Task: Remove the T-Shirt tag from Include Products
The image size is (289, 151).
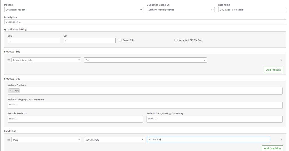Action: [10, 91]
